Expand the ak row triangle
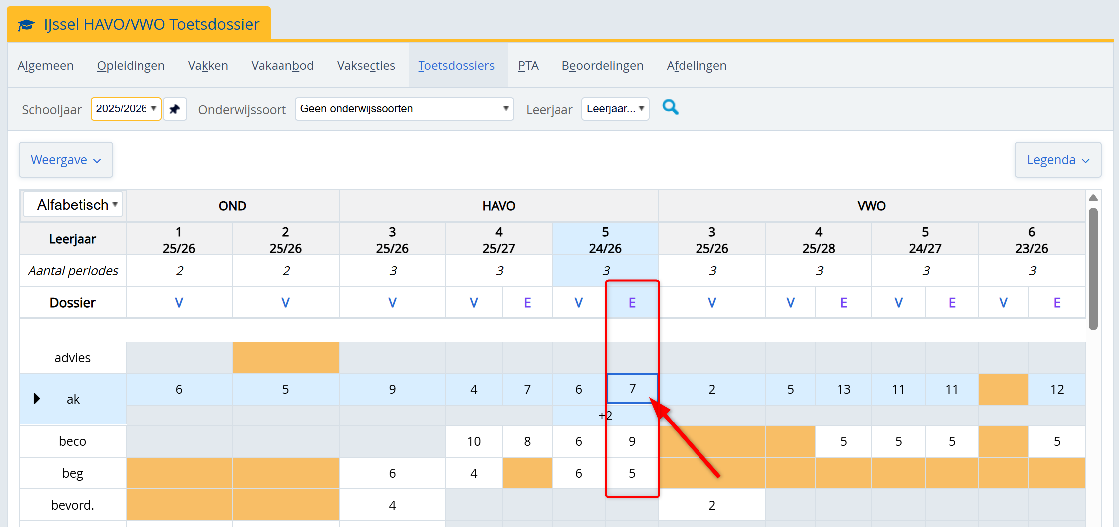 (x=37, y=399)
